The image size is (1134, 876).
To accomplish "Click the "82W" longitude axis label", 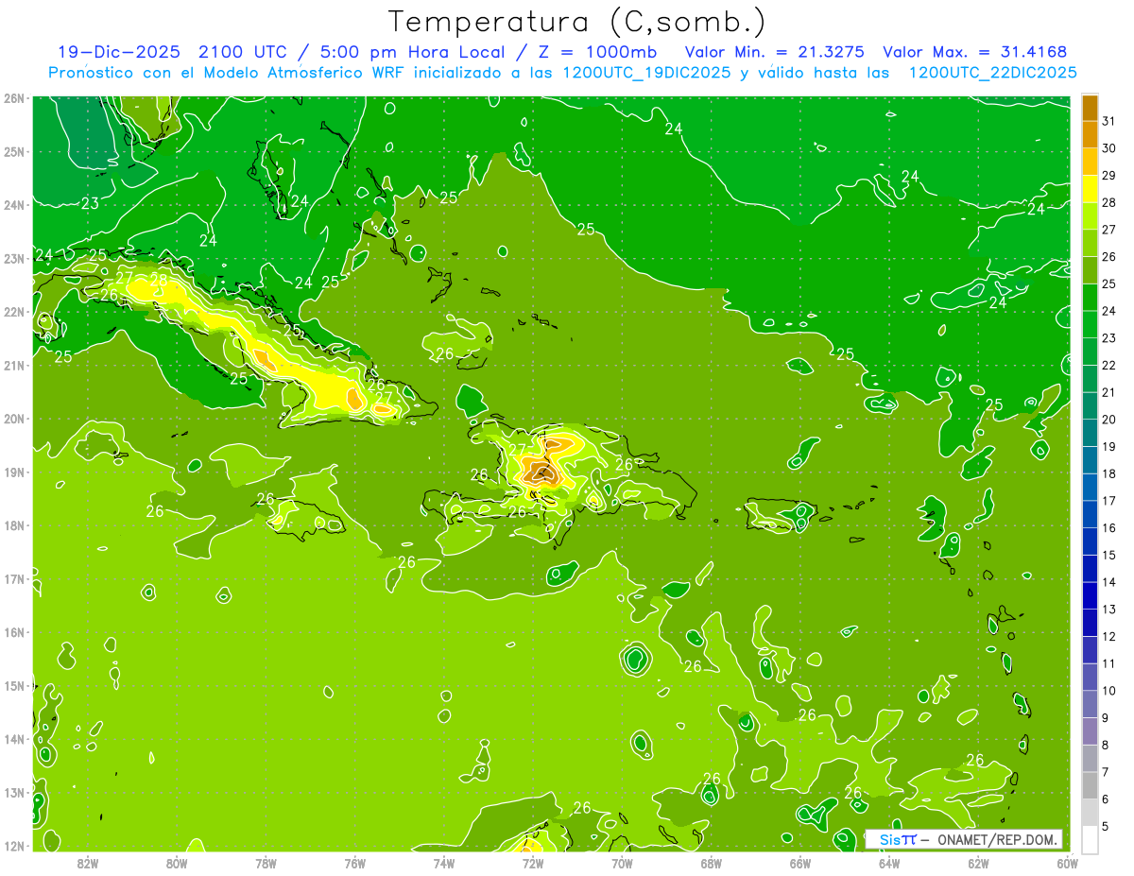I will click(88, 862).
